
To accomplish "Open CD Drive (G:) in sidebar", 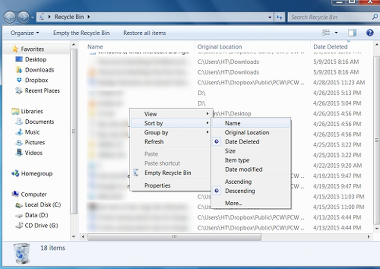I will point(41,226).
